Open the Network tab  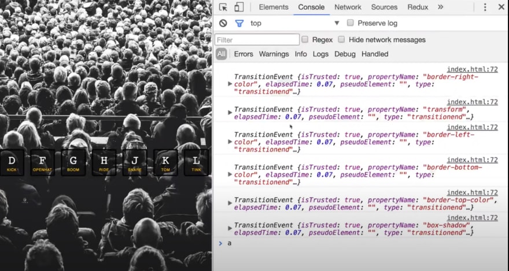click(x=348, y=7)
